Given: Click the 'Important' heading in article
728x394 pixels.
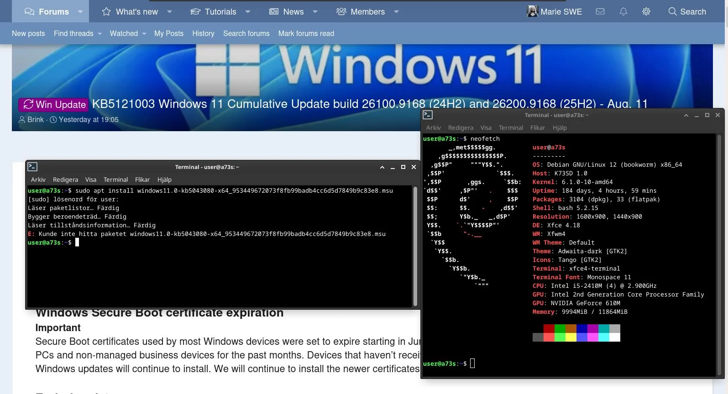Looking at the screenshot, I should 58,327.
